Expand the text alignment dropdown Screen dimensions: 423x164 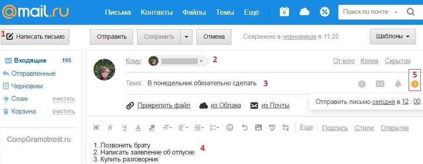pyautogui.click(x=183, y=128)
